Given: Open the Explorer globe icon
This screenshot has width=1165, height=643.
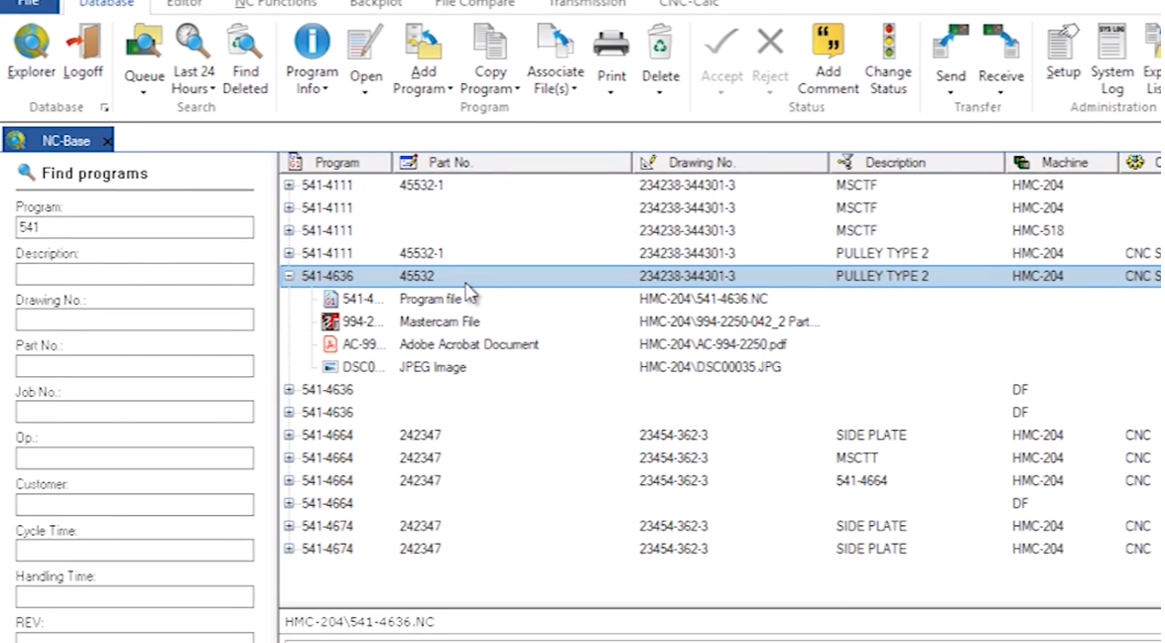Looking at the screenshot, I should point(31,44).
